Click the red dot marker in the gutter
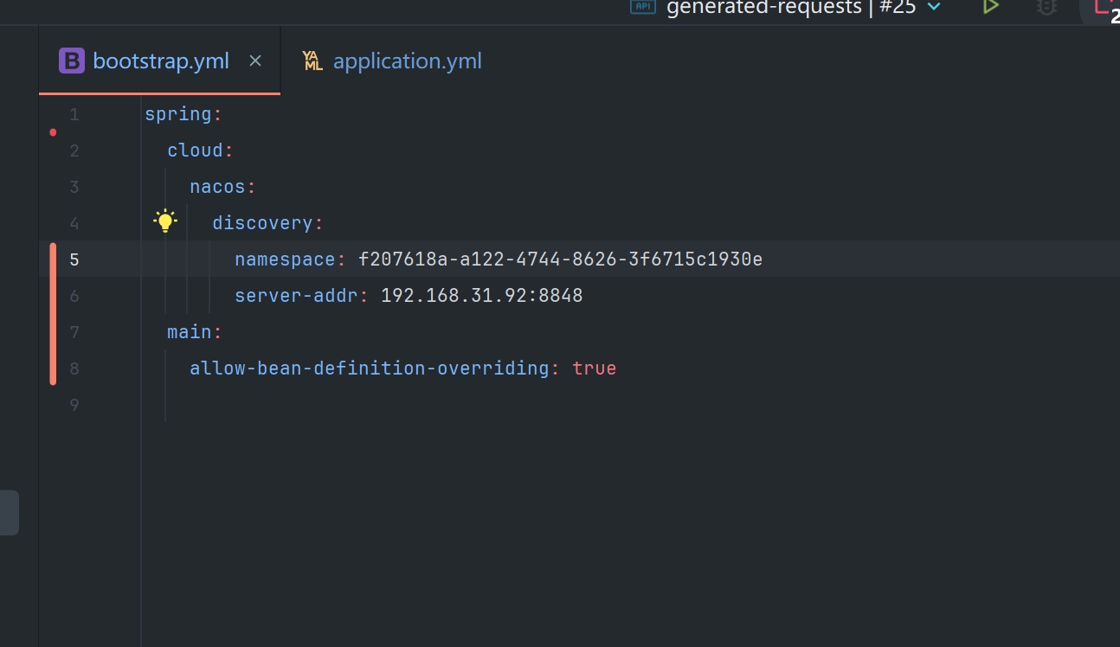The height and width of the screenshot is (647, 1120). (x=53, y=132)
